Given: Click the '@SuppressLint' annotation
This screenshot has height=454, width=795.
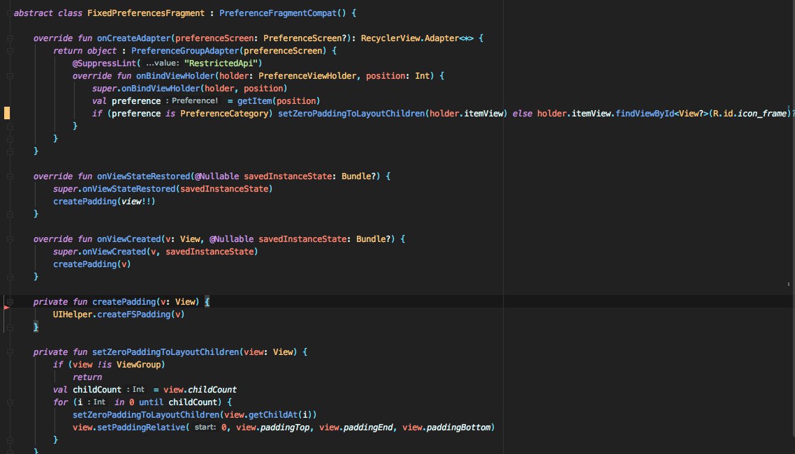Looking at the screenshot, I should (104, 63).
